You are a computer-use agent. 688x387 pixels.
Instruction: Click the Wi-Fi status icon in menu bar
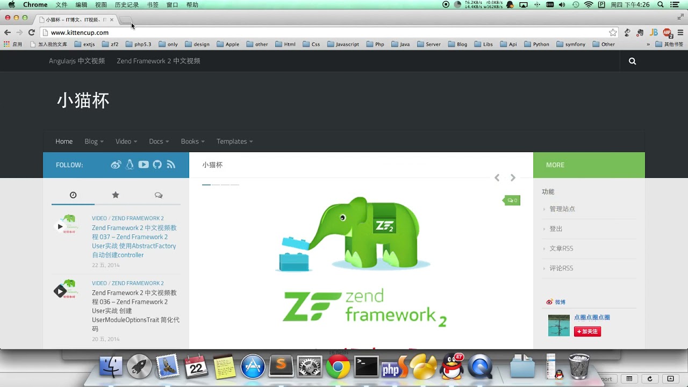(x=589, y=4)
